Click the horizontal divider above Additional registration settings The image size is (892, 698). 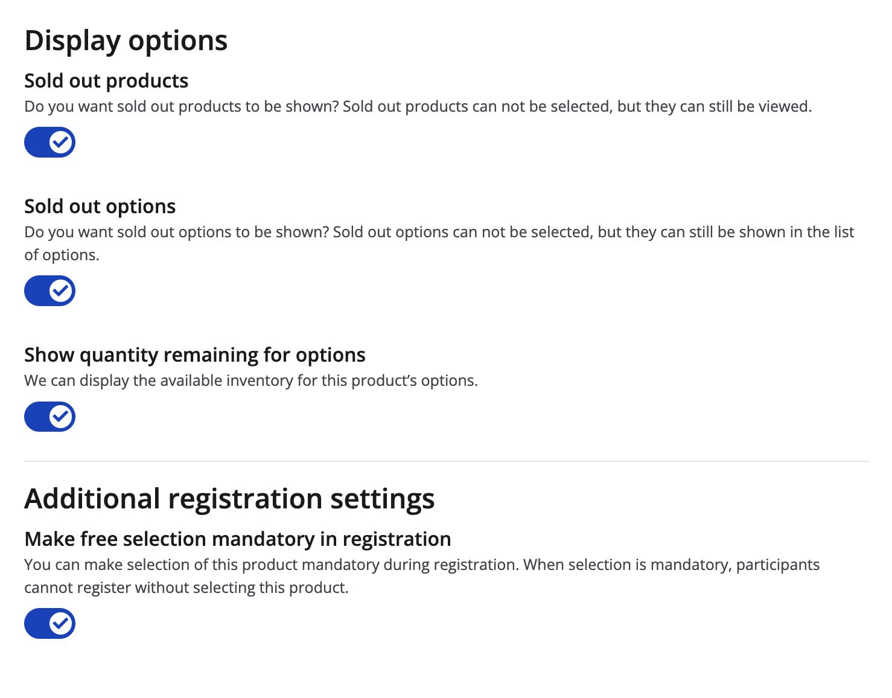[x=446, y=461]
